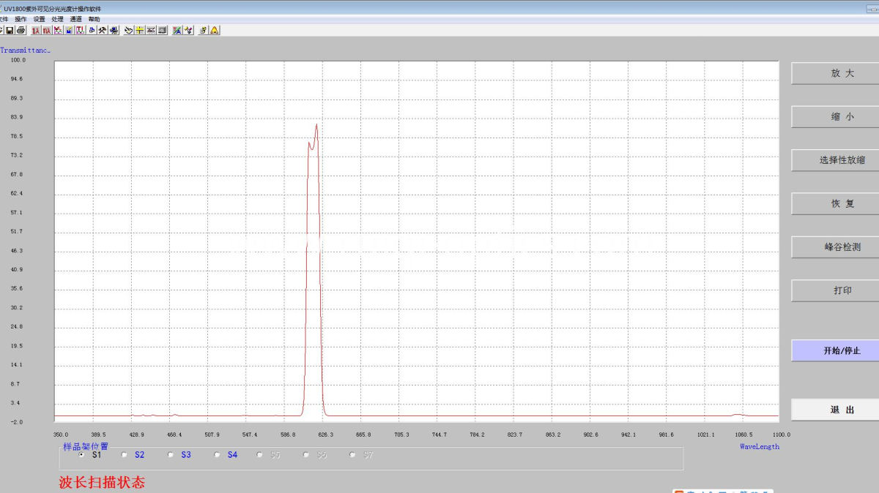Image resolution: width=879 pixels, height=493 pixels.
Task: Open the 操作 menu
Action: 21,19
